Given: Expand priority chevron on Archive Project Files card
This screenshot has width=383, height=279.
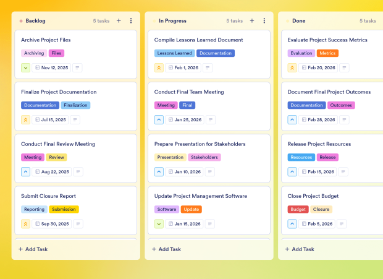Looking at the screenshot, I should pos(26,68).
